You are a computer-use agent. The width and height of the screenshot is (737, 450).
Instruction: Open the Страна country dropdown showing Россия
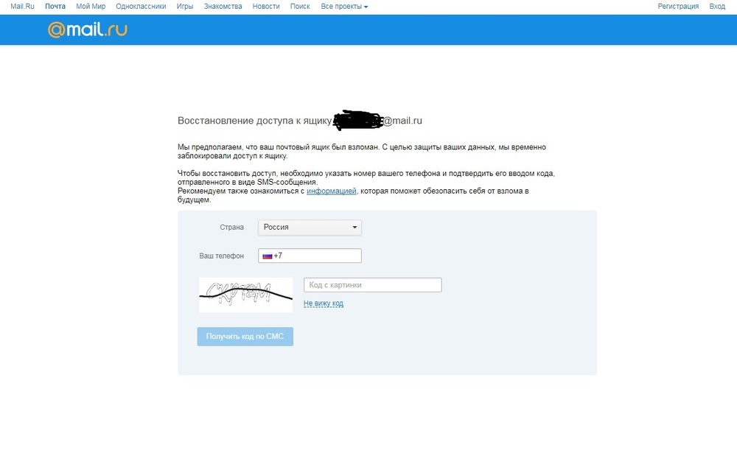(310, 228)
